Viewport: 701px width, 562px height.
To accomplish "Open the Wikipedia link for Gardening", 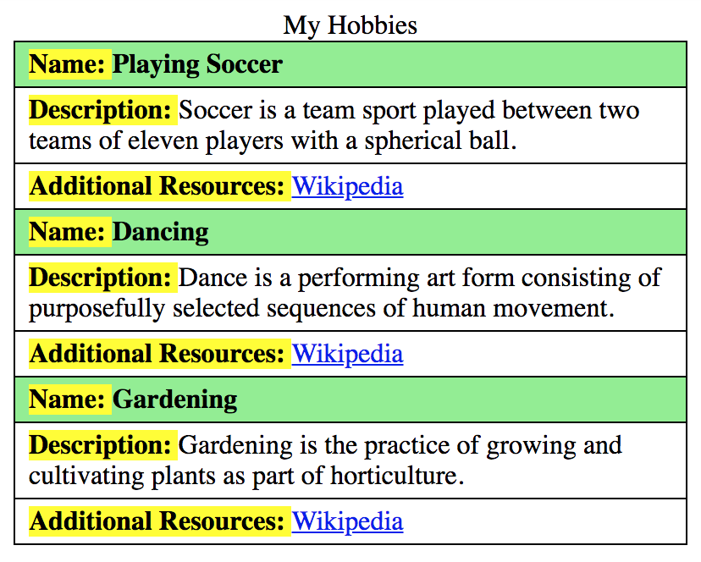I will coord(347,521).
